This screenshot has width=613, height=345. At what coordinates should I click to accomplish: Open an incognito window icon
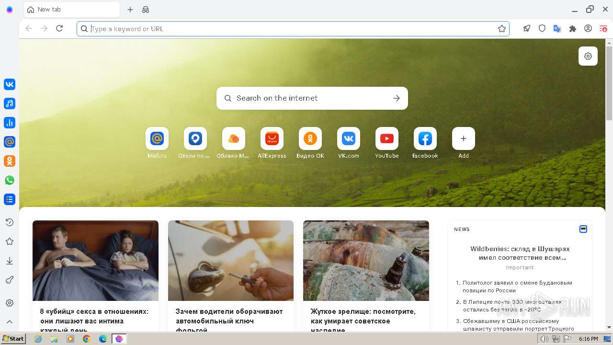[x=146, y=10]
